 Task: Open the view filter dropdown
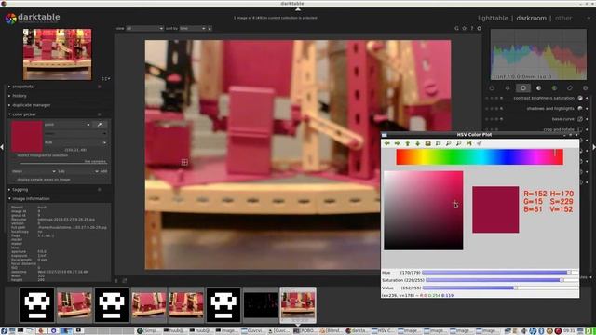(x=145, y=29)
